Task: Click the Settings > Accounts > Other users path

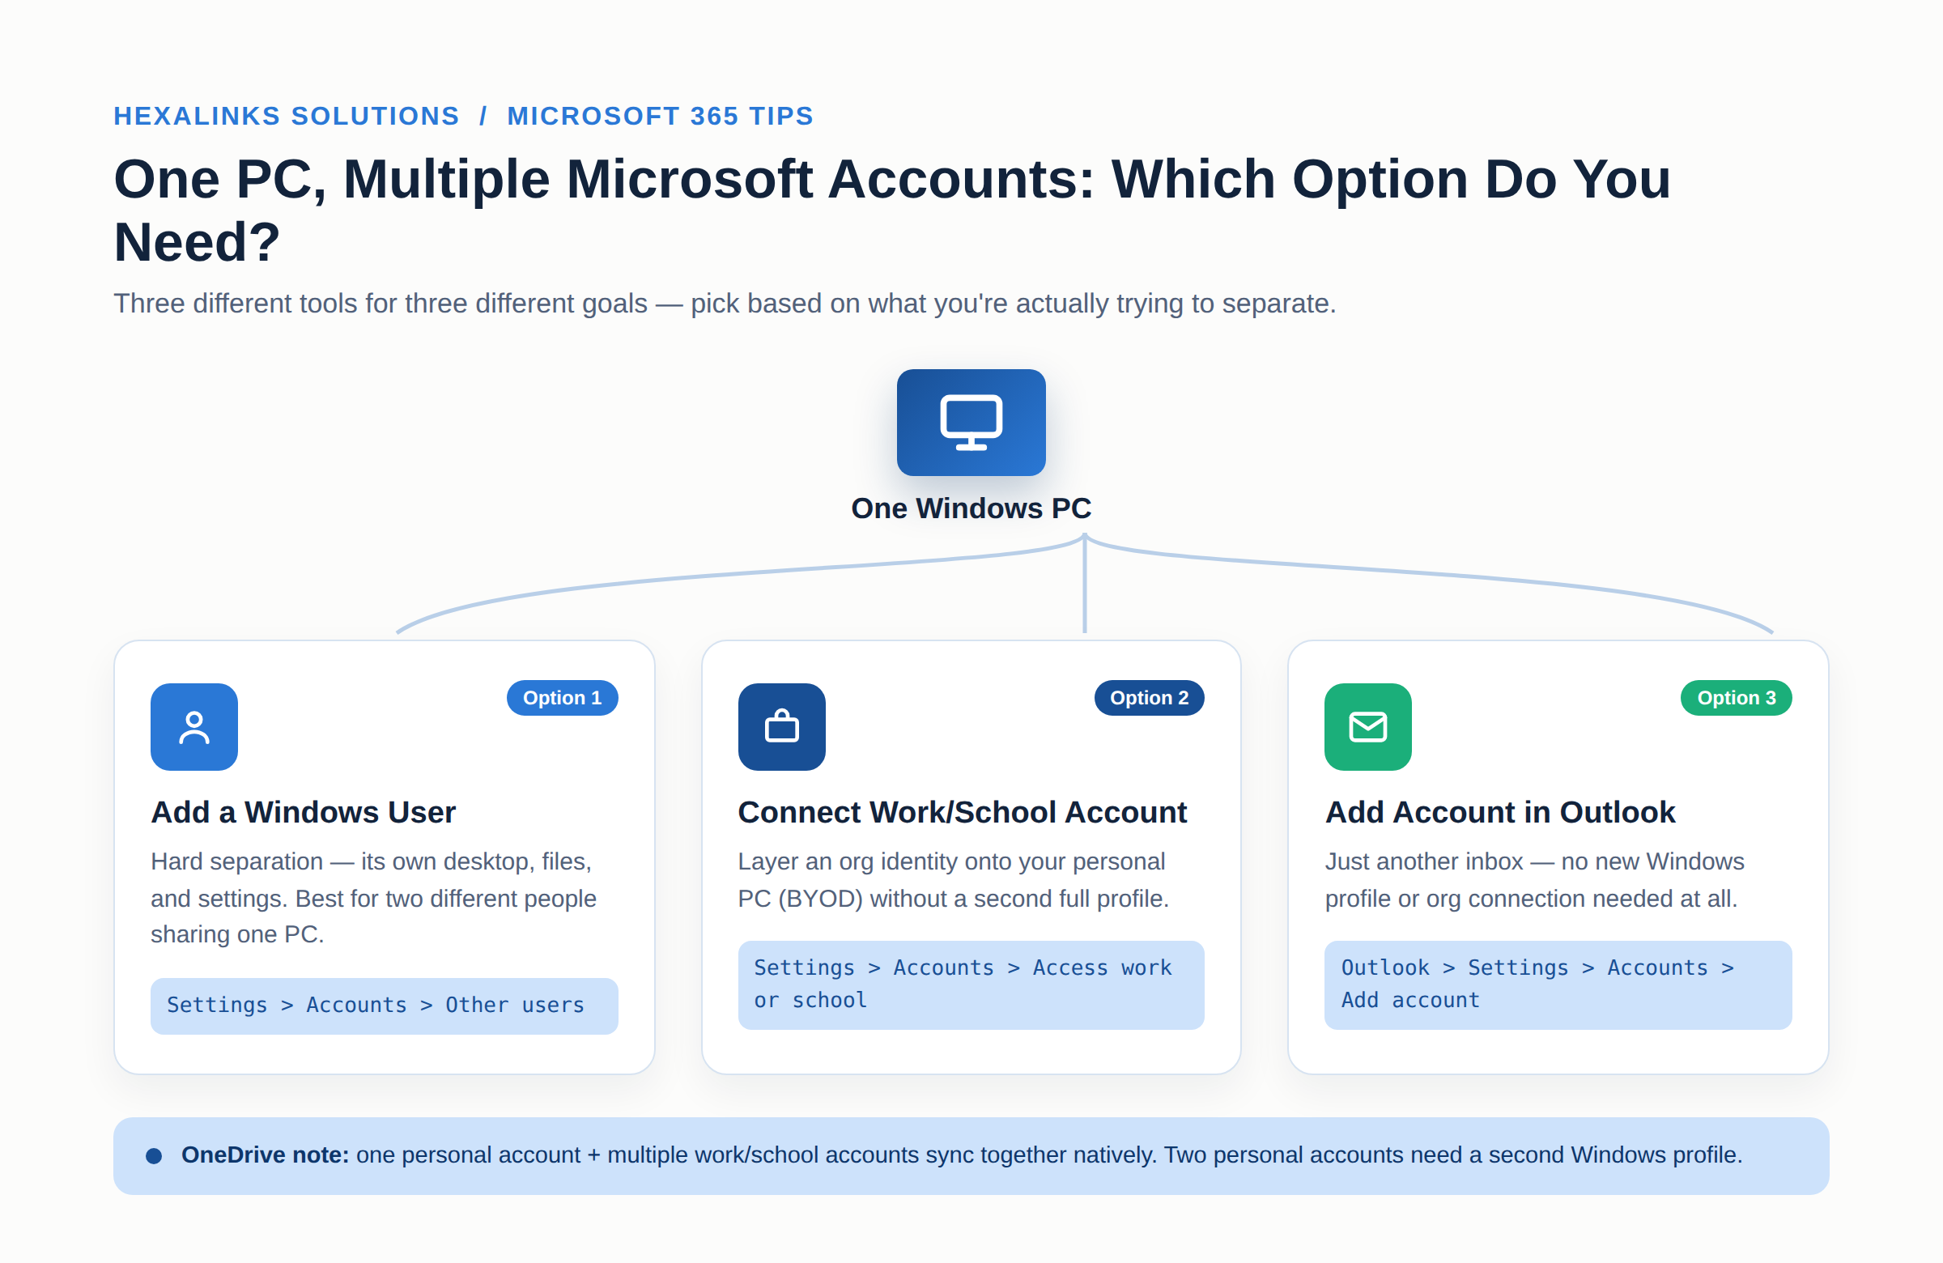Action: pyautogui.click(x=384, y=1006)
